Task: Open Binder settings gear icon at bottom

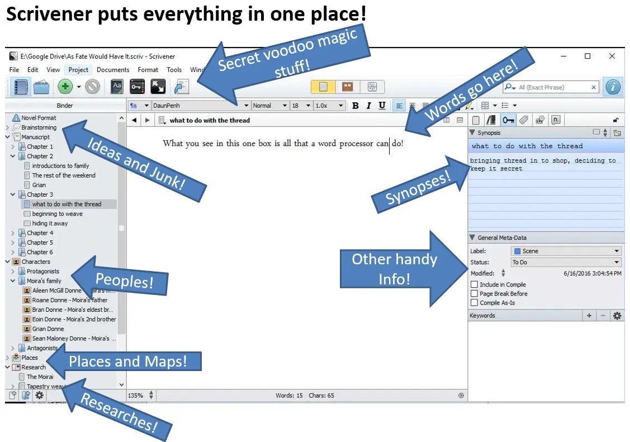Action: click(39, 396)
